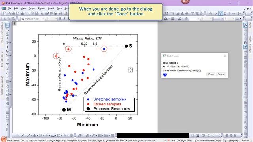Viewport: 253px width, 142px height.
Task: Click the black S reservoir point
Action: click(x=126, y=46)
